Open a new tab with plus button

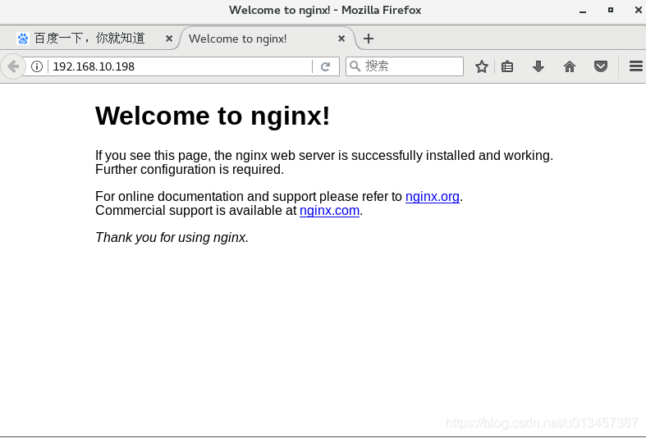coord(369,39)
